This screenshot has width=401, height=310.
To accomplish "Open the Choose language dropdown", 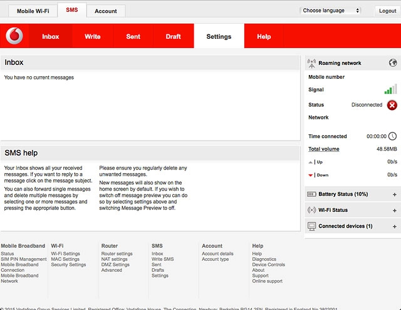I will 331,11.
